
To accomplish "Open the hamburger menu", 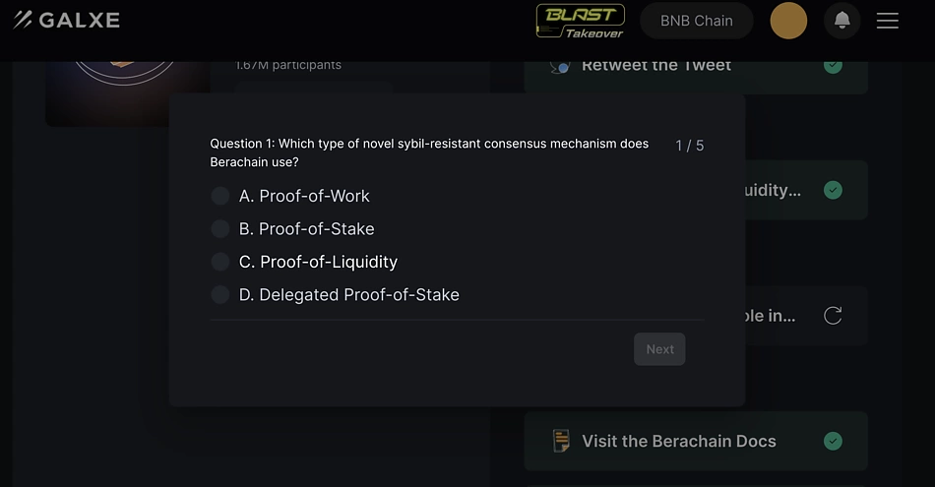I will (888, 21).
